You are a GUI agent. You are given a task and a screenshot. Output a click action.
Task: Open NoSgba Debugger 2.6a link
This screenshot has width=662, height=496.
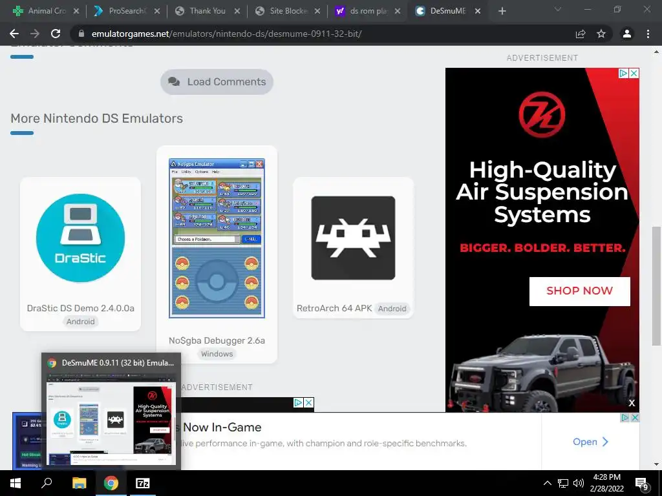217,340
